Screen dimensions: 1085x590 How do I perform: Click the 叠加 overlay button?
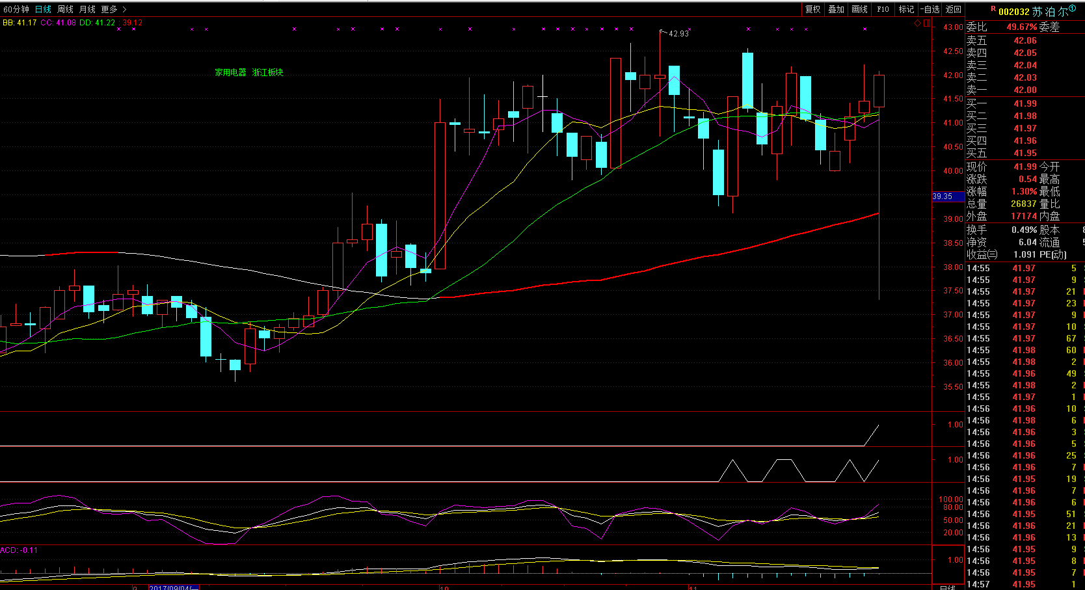point(837,9)
